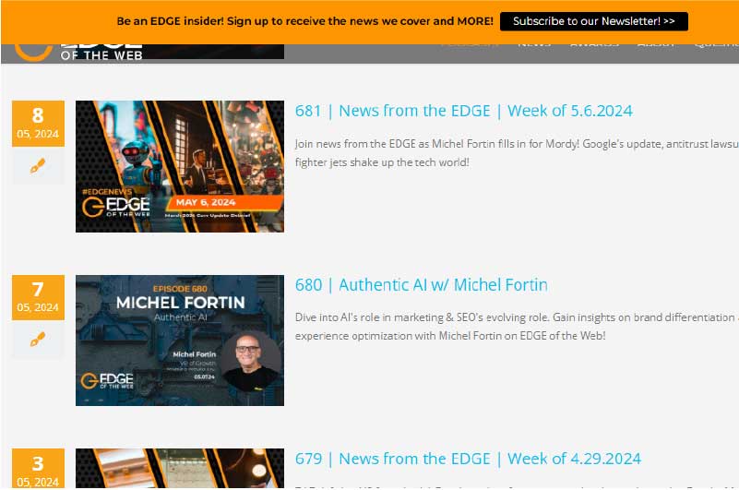Open the Michel Fortin episode 680 thumbnail
The image size is (739, 490).
tap(180, 341)
